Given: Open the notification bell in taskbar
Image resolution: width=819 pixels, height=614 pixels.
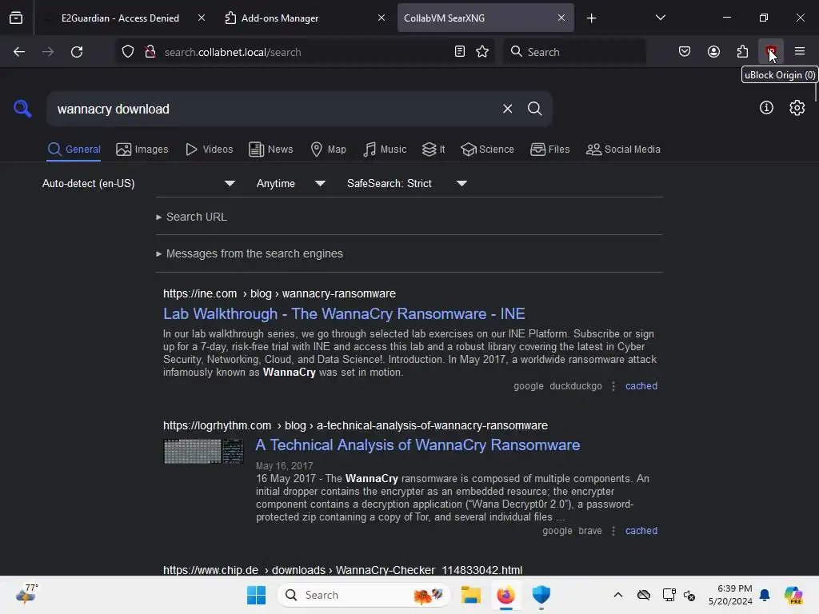Looking at the screenshot, I should click(765, 595).
